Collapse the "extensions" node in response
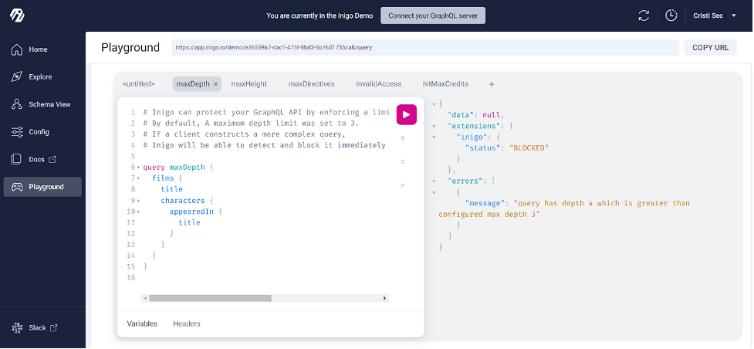754x349 pixels. pyautogui.click(x=434, y=125)
